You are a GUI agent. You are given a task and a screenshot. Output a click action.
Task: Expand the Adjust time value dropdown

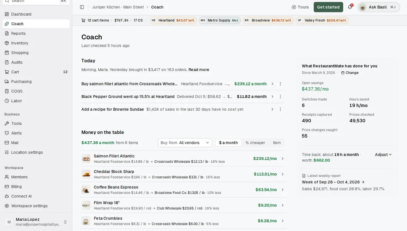point(383,155)
